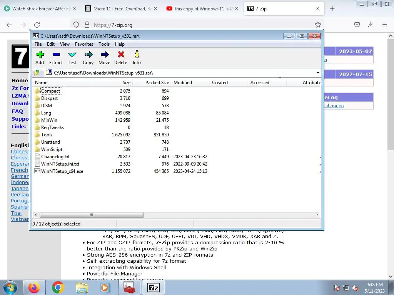Sort by the Created column header
The image size is (394, 295).
229,83
